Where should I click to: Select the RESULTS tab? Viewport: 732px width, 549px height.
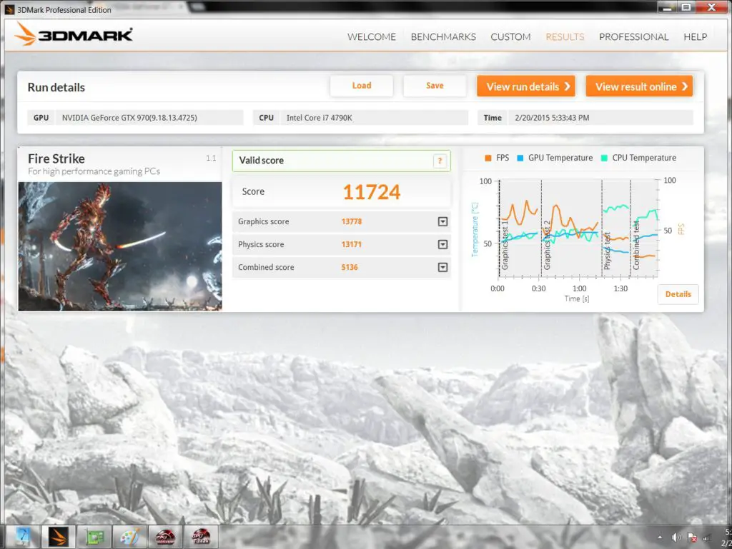[x=565, y=37]
